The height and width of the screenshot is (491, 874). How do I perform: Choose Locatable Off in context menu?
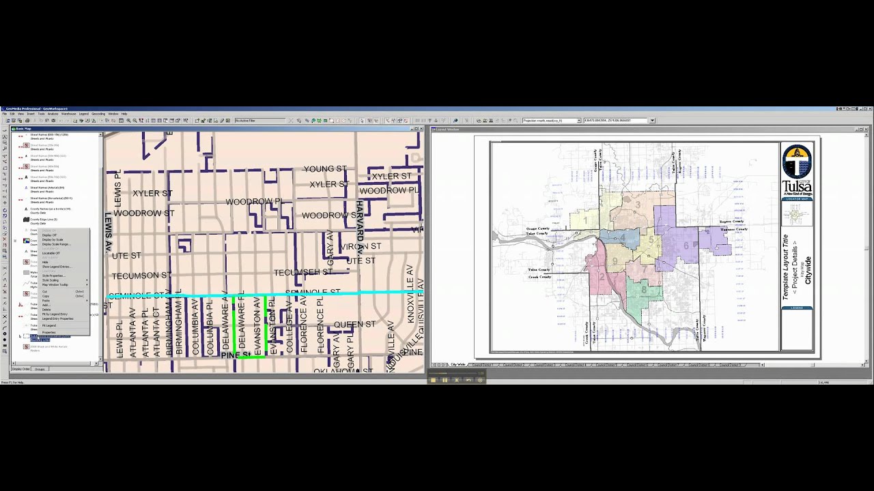coord(63,253)
